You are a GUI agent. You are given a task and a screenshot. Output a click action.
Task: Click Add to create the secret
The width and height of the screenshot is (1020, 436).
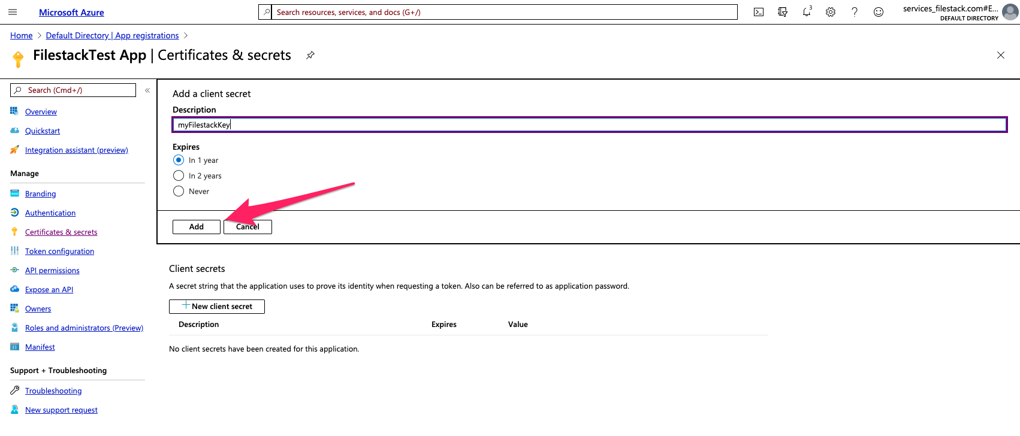[197, 227]
